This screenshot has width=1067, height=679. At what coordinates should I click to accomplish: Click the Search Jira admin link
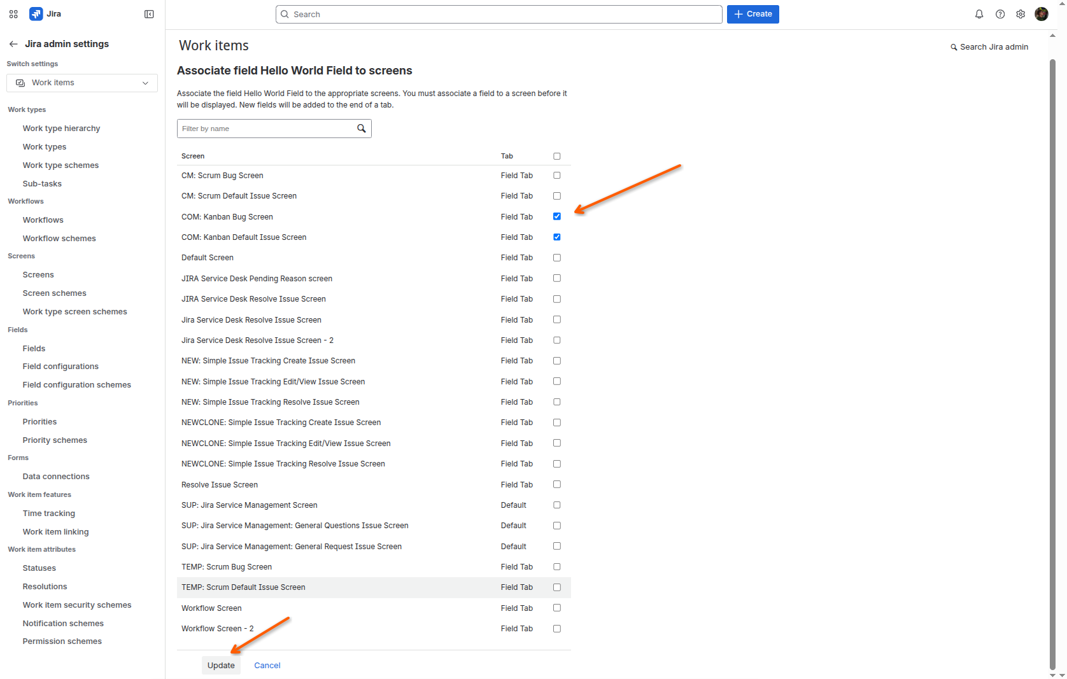(989, 47)
